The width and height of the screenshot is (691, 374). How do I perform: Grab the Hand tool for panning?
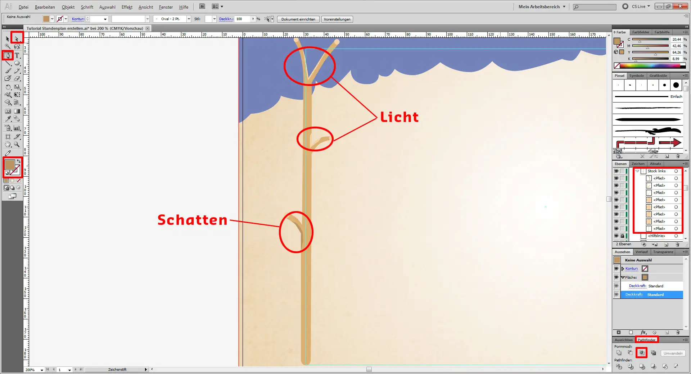(8, 145)
